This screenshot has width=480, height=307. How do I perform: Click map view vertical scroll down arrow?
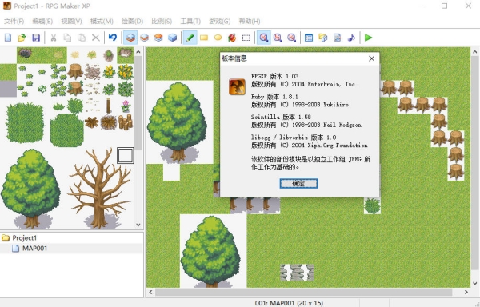(x=474, y=283)
